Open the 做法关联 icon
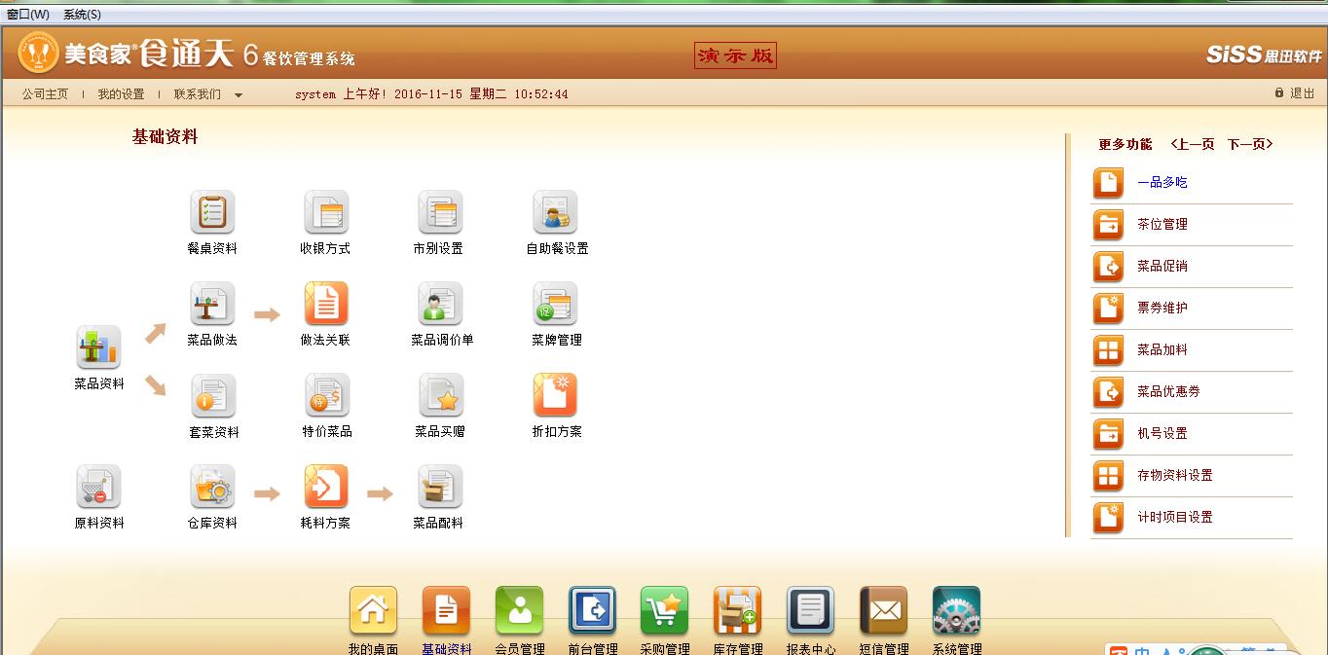 [x=326, y=304]
